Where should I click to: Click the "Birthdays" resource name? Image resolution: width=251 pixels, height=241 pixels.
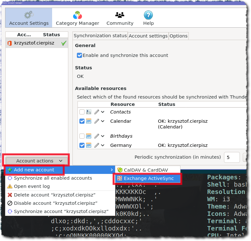(121, 136)
